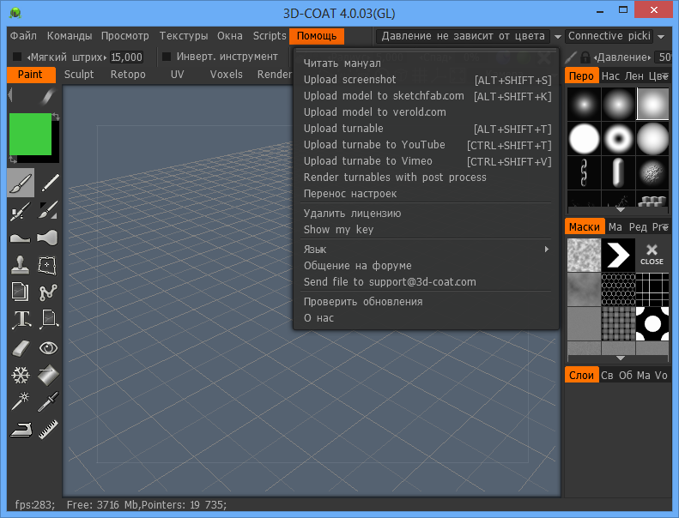Click Проверить обновления in the menu
The image size is (679, 518).
coord(363,302)
